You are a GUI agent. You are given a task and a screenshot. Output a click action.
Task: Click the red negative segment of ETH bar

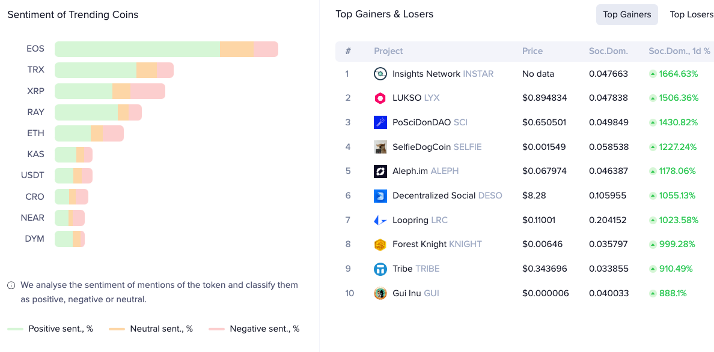tap(113, 134)
